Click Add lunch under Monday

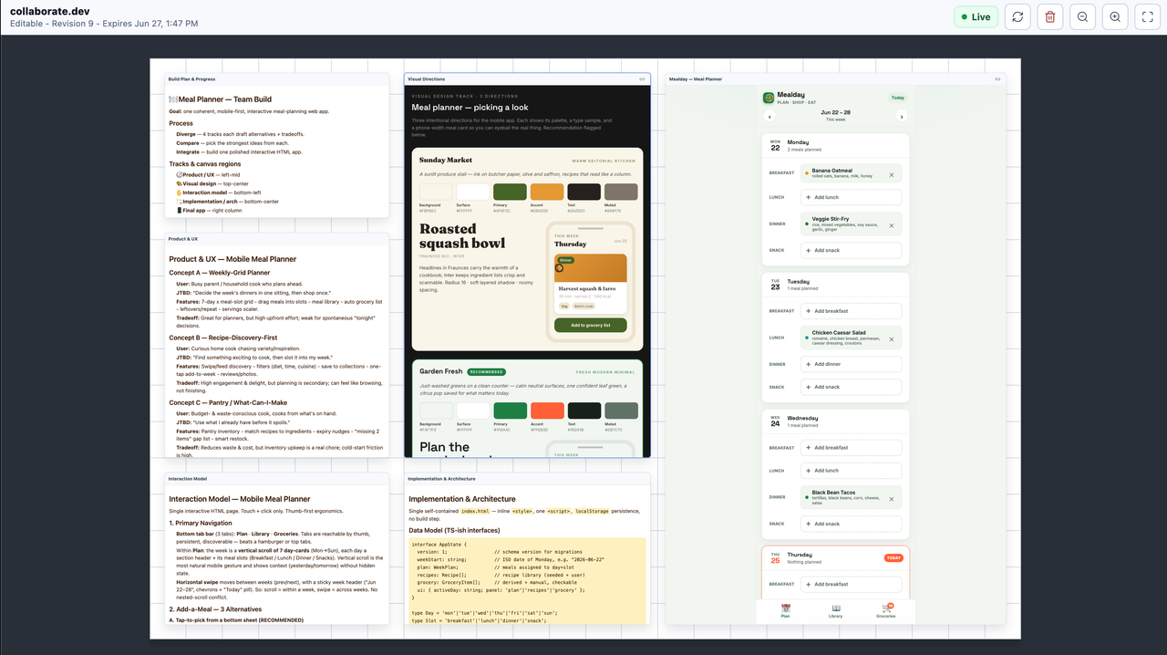852,197
